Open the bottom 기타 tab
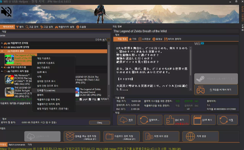 pyautogui.click(x=30, y=145)
